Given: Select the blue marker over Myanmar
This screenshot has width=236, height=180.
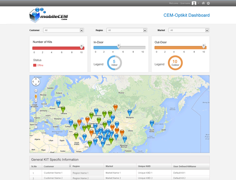Looking at the screenshot, I should pos(125,139).
